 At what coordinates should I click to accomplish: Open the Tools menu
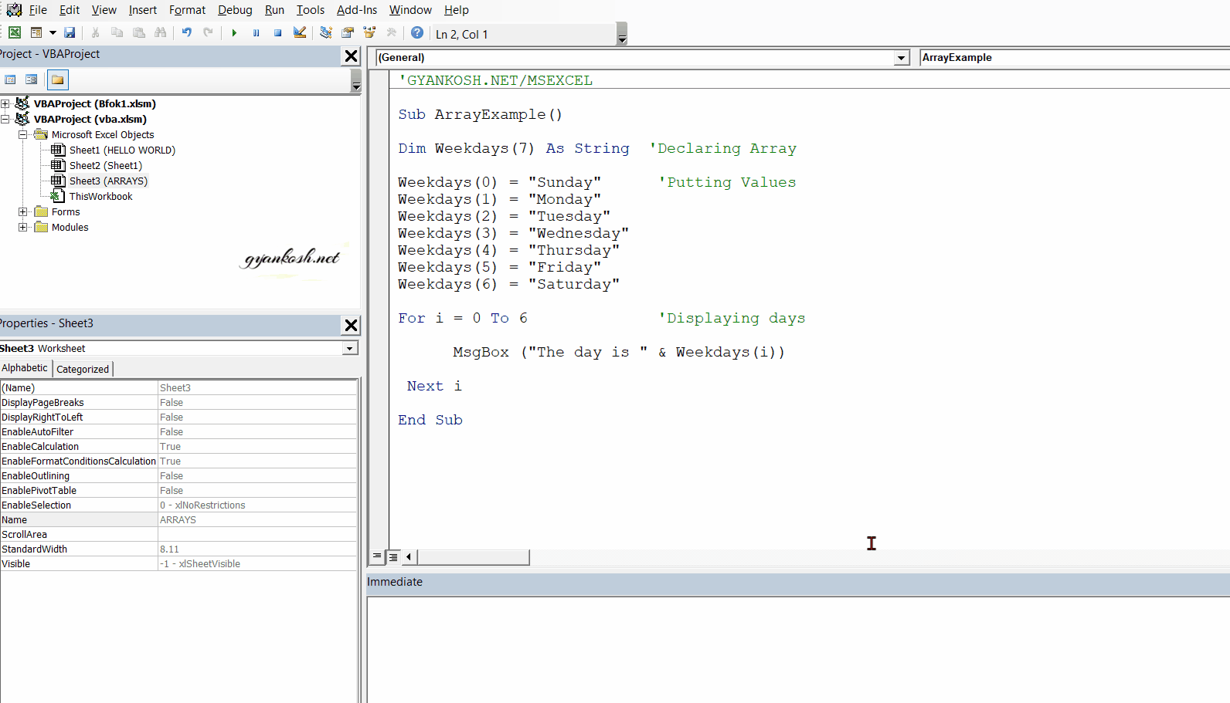(x=311, y=10)
